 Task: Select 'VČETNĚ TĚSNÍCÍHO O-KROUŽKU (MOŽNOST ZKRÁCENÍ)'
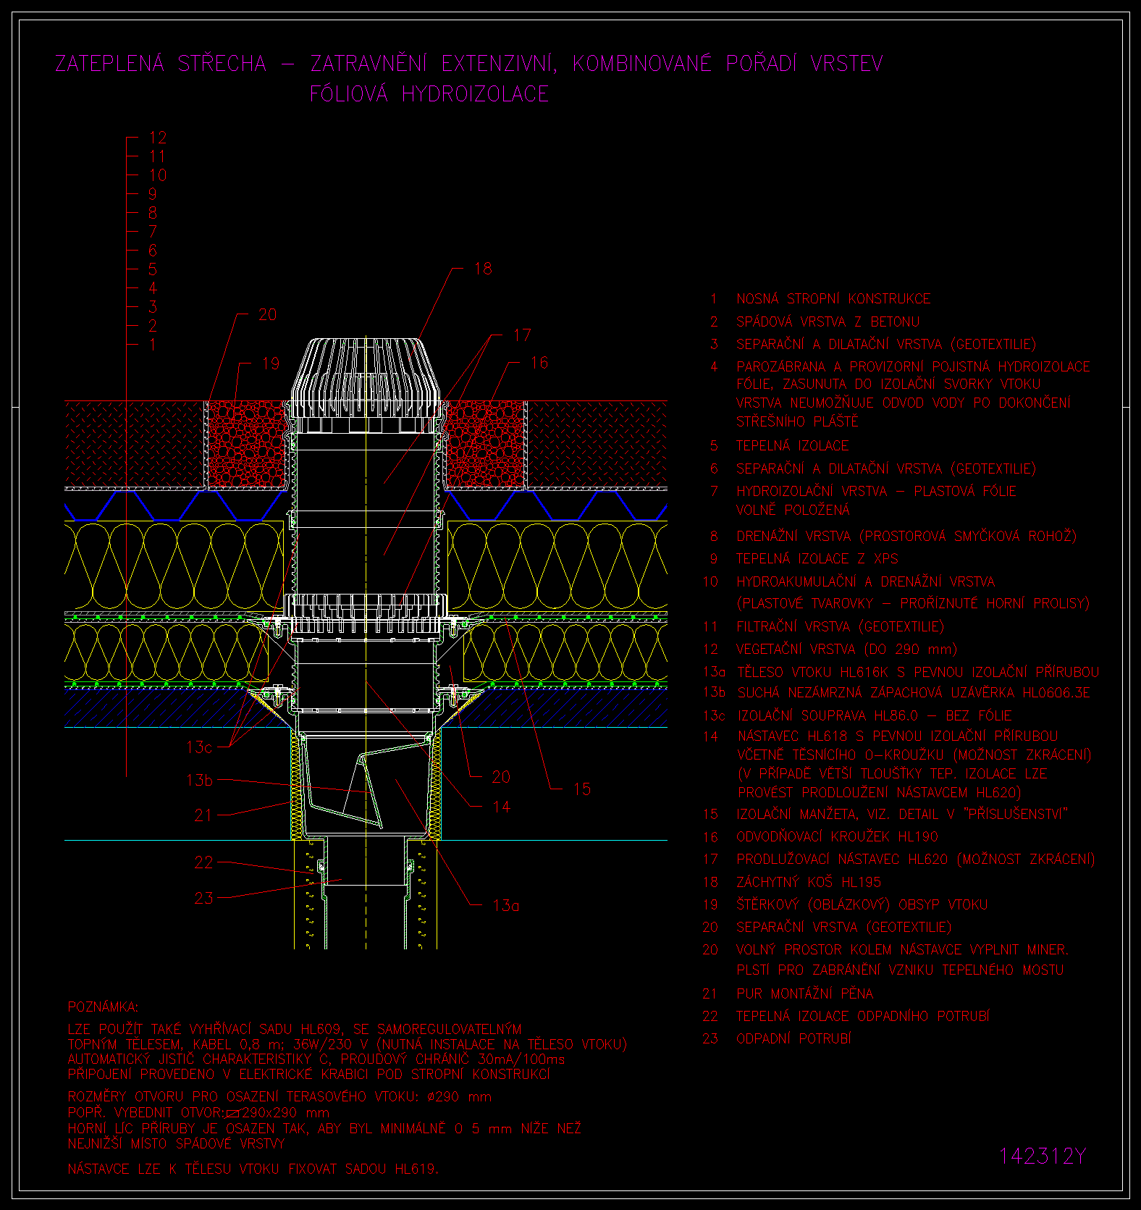pyautogui.click(x=914, y=755)
